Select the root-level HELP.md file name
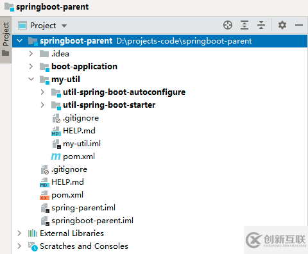This screenshot has width=308, height=254. tap(67, 182)
